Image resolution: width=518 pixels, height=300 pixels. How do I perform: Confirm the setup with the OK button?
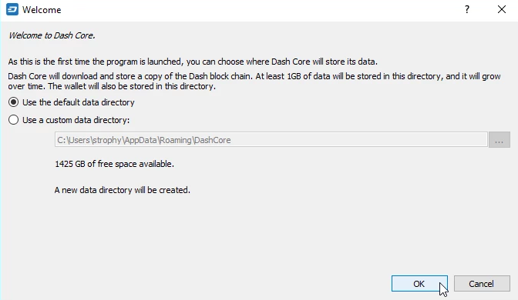[419, 284]
